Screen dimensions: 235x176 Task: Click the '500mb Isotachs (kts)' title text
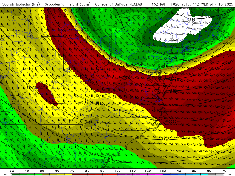click(x=21, y=4)
